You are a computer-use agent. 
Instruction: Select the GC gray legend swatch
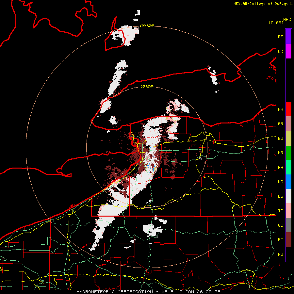coord(288,225)
